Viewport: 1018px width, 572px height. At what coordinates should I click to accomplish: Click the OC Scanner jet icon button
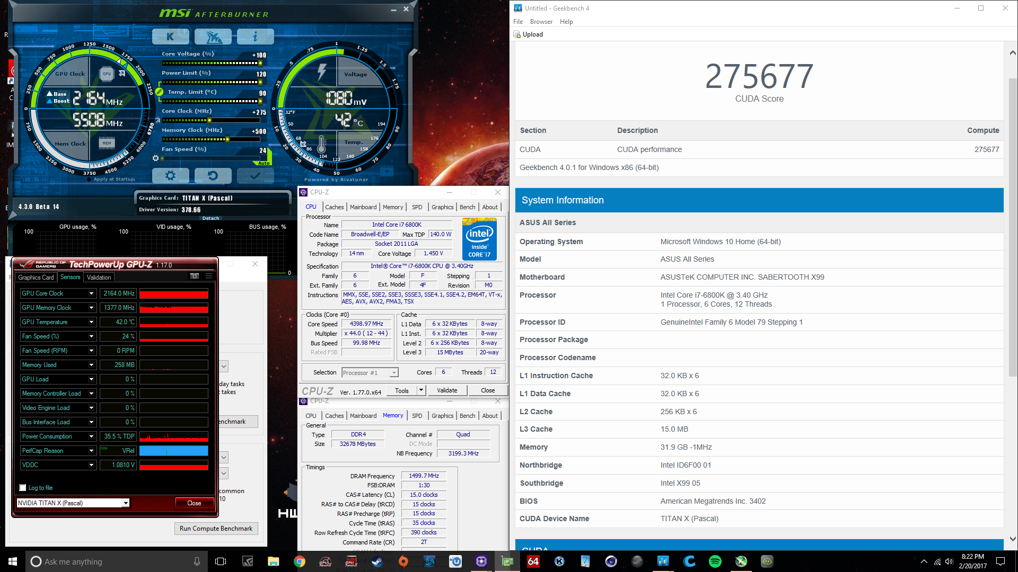[x=213, y=37]
